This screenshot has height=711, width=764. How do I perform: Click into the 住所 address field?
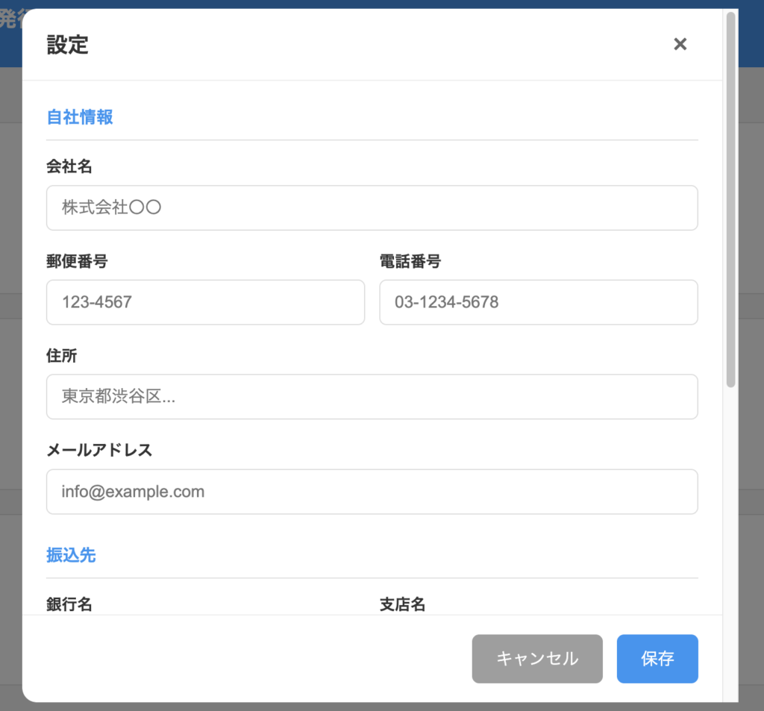[372, 397]
